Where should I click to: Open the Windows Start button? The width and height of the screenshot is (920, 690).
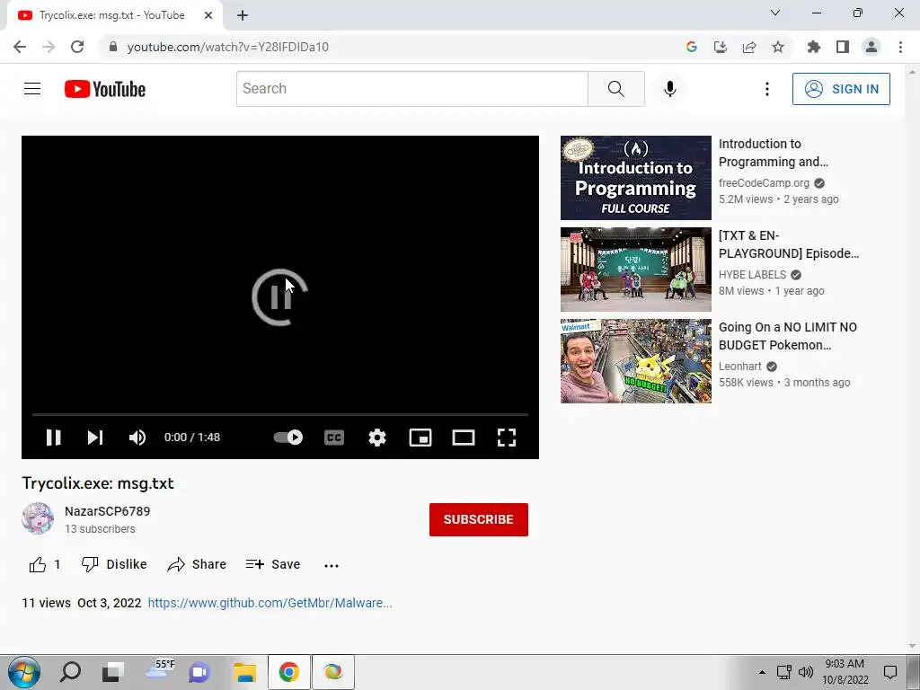[24, 672]
